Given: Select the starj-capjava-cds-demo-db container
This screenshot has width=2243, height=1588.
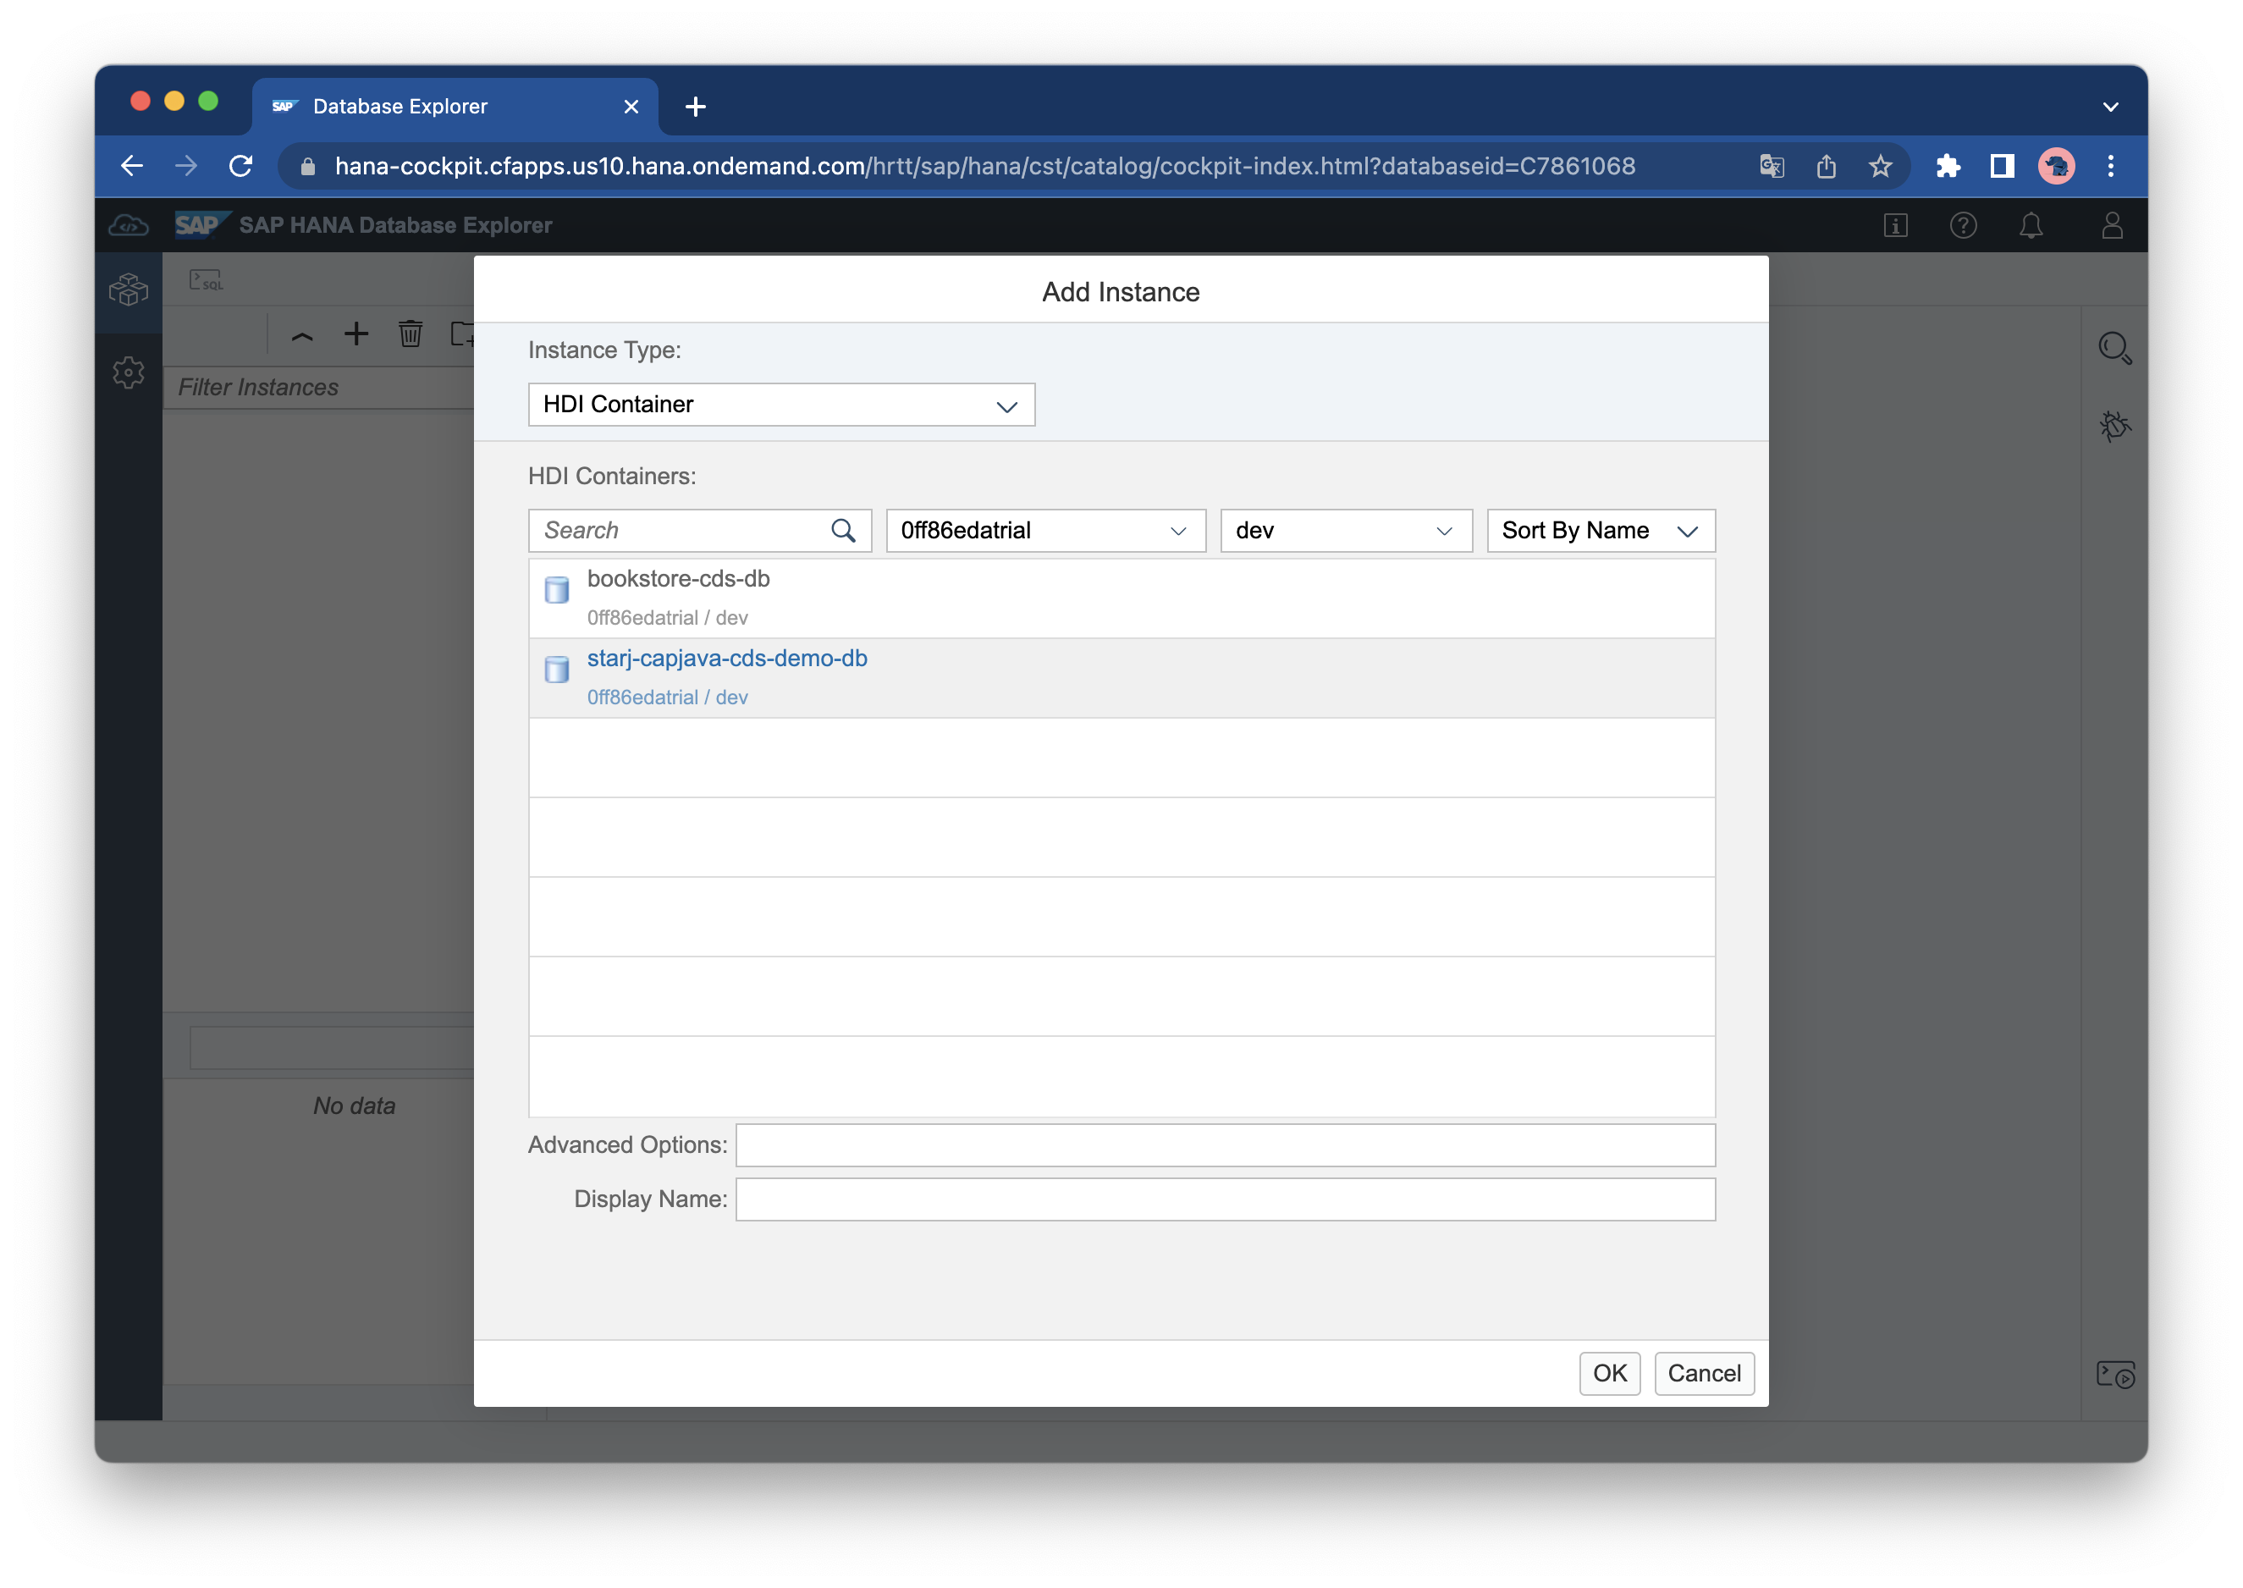Looking at the screenshot, I should tap(726, 676).
